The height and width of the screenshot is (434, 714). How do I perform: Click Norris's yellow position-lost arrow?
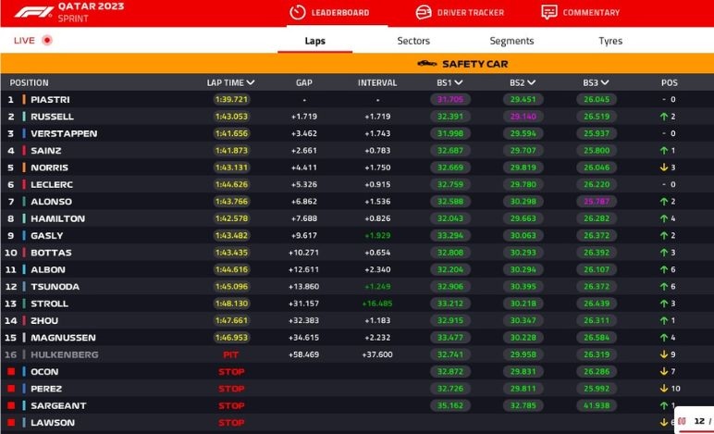[663, 167]
